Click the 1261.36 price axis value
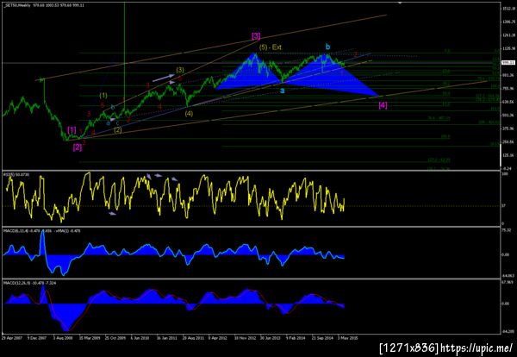The height and width of the screenshot is (357, 517). tap(508, 35)
